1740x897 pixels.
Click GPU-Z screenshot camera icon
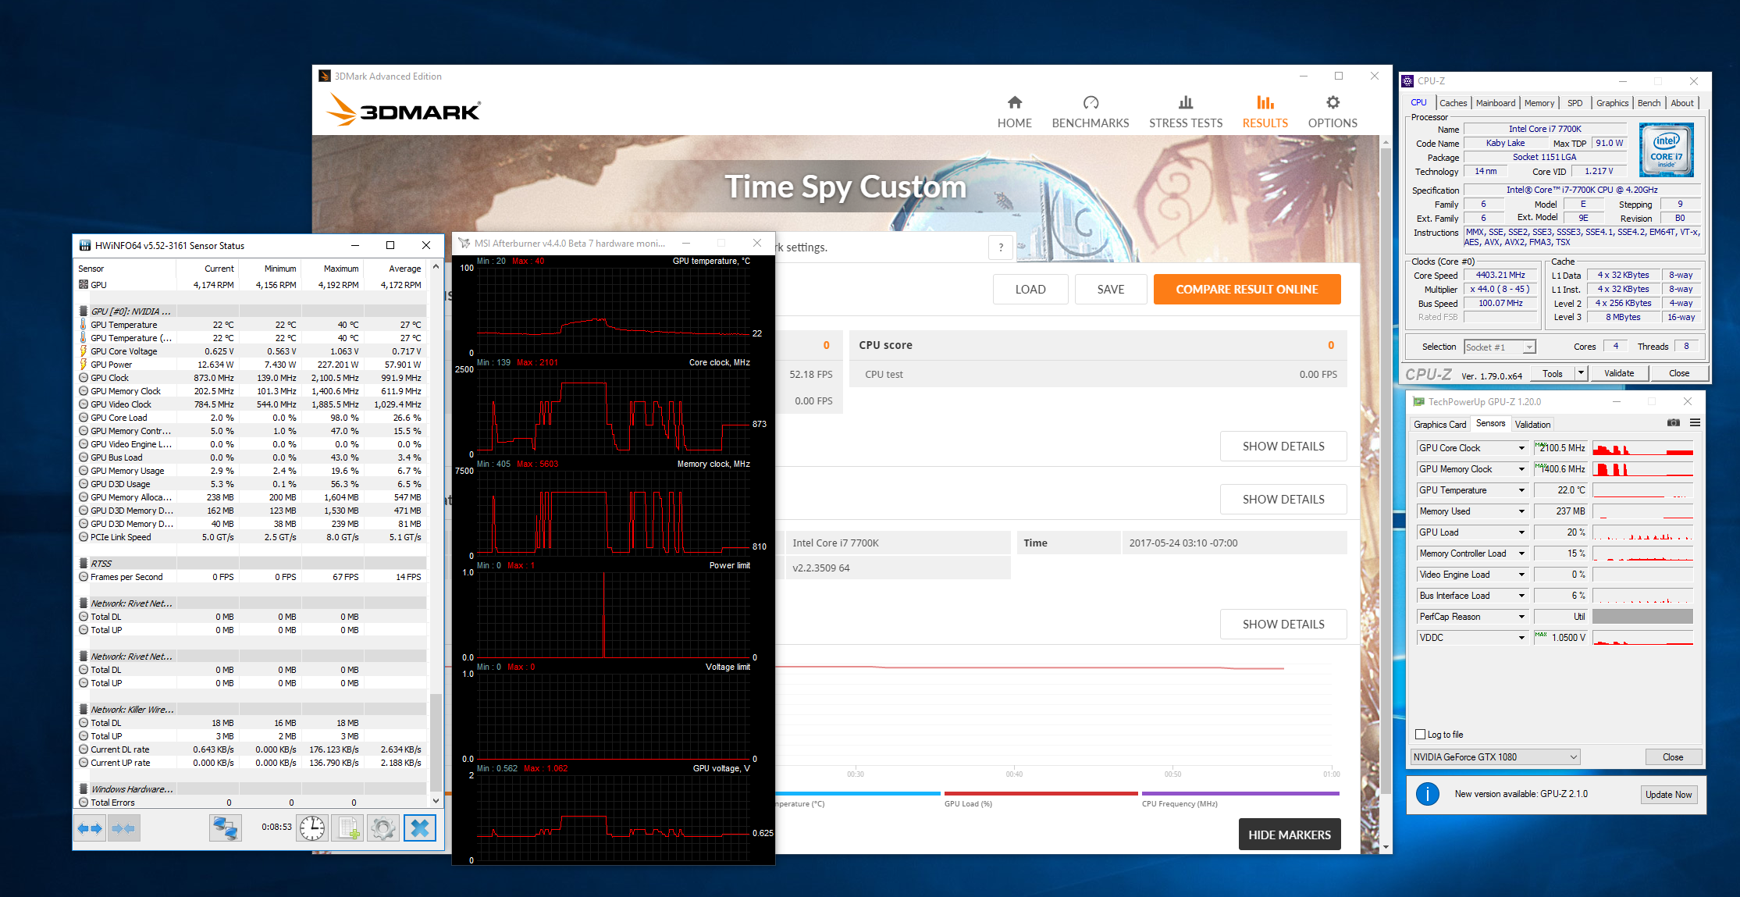tap(1674, 423)
